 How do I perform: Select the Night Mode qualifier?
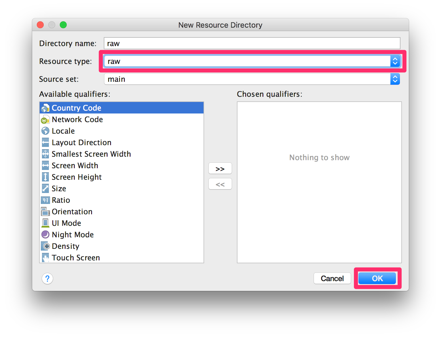tap(122, 234)
